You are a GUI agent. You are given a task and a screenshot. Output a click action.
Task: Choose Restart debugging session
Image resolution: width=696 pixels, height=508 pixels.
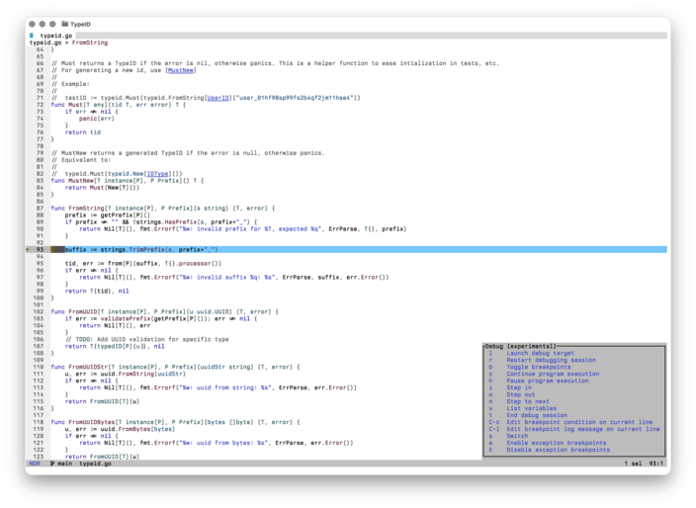(551, 361)
